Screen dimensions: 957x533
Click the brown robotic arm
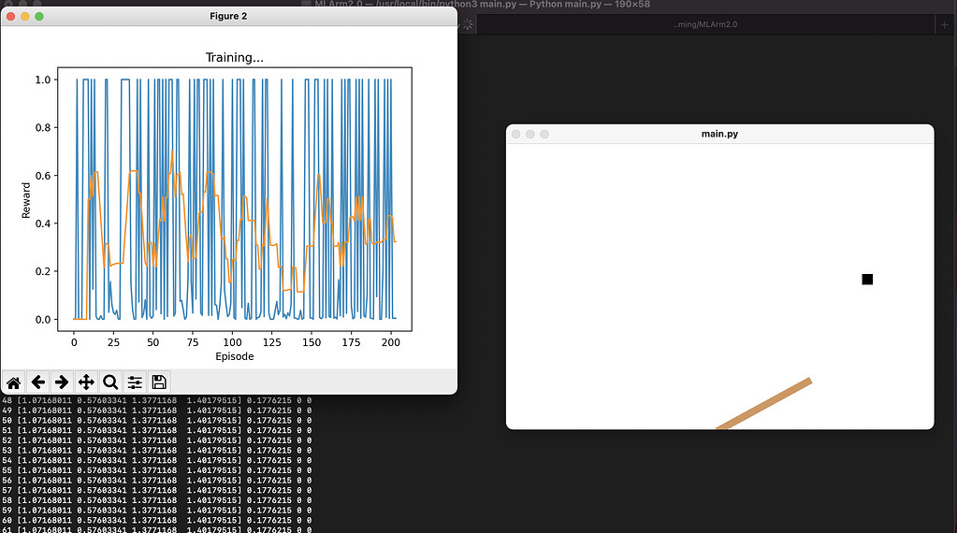tap(765, 404)
